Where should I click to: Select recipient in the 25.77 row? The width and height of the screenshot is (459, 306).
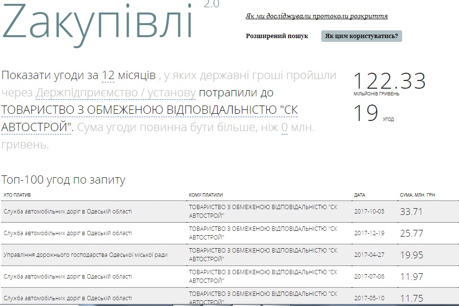click(x=263, y=233)
